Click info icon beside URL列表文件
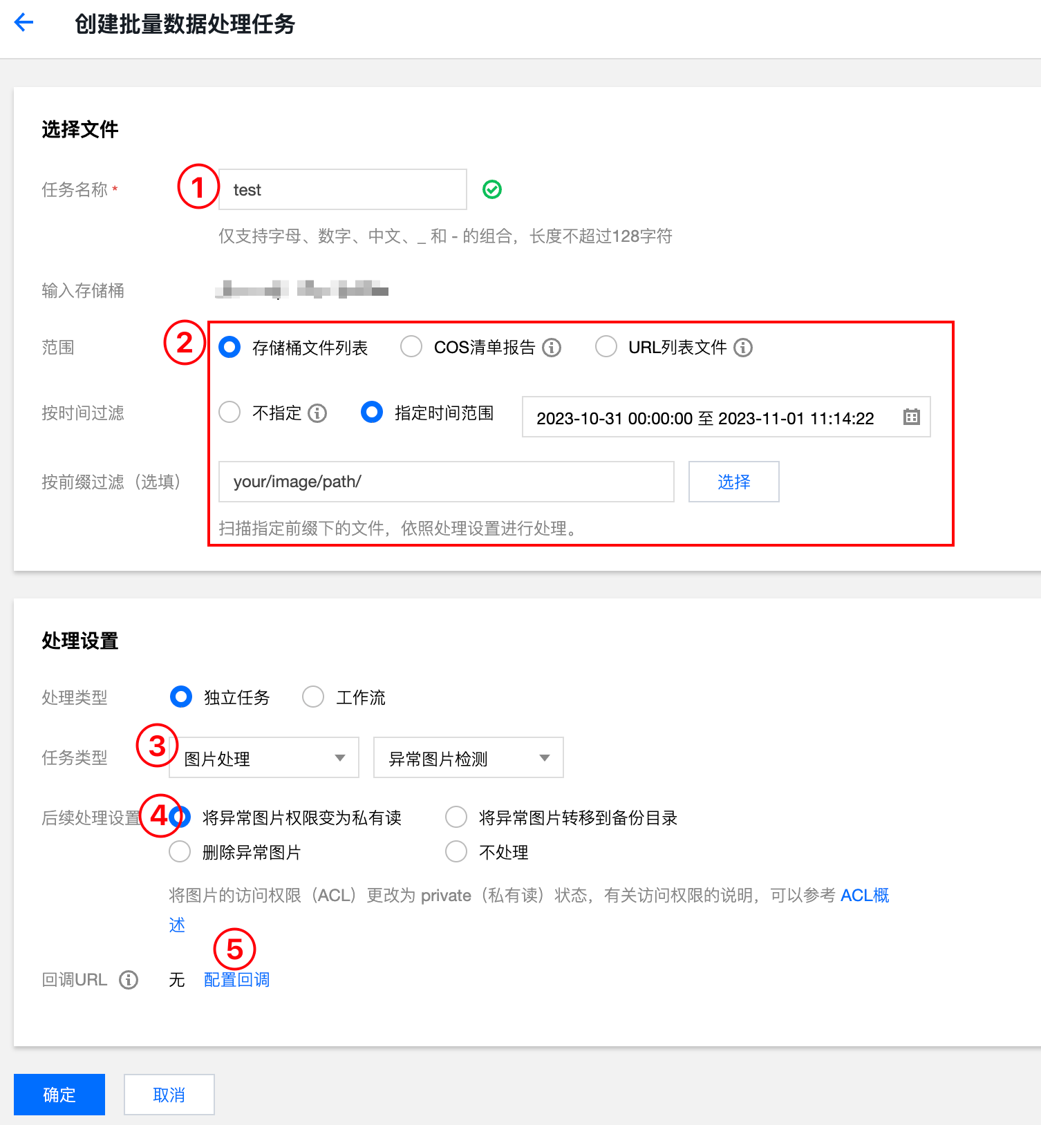This screenshot has width=1041, height=1125. point(743,348)
